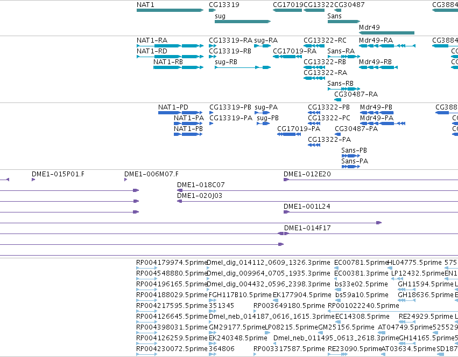Image resolution: width=458 pixels, height=357 pixels.
Task: Click EST RP004217595.5prime
Action: click(x=146, y=311)
